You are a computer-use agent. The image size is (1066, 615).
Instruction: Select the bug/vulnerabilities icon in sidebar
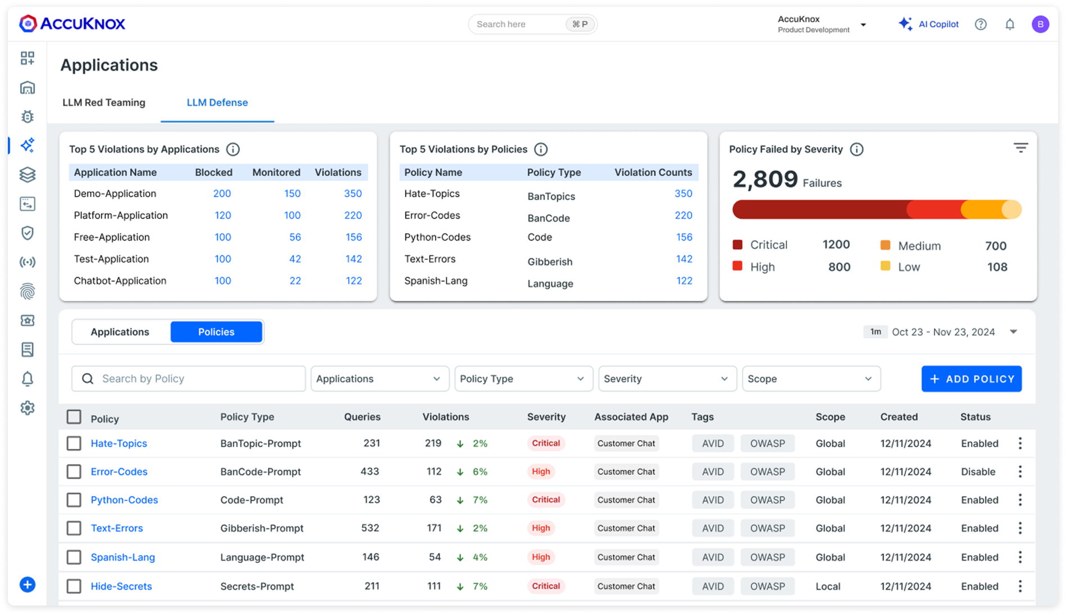click(27, 117)
